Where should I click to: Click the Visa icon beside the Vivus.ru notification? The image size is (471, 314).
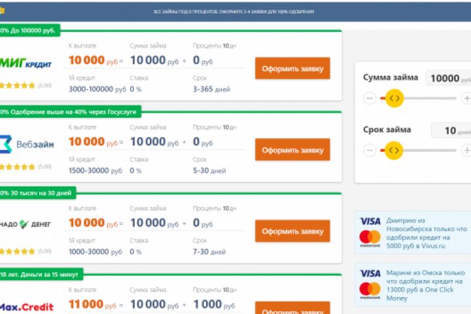coord(370,221)
